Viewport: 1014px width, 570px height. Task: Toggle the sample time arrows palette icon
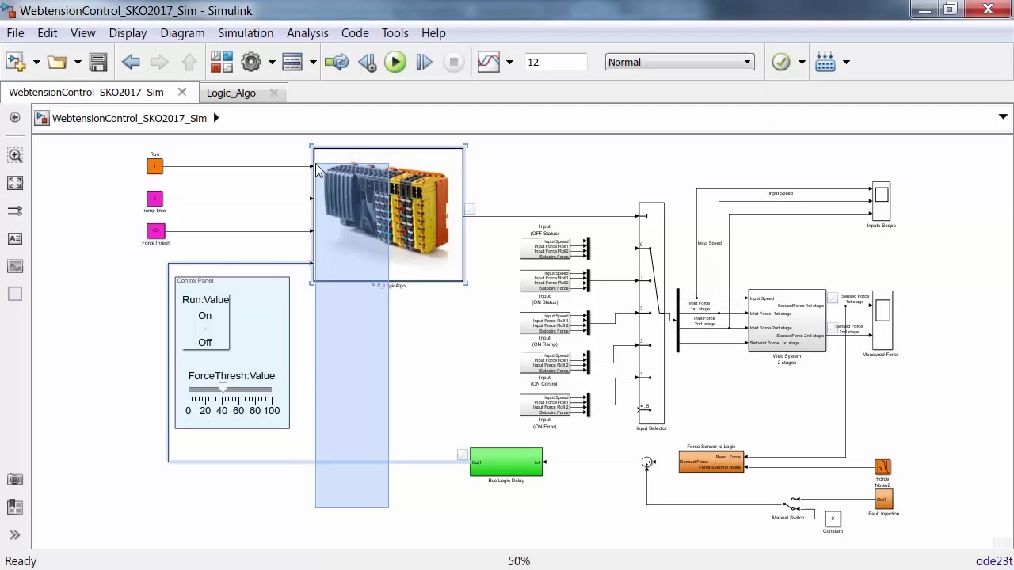[15, 211]
